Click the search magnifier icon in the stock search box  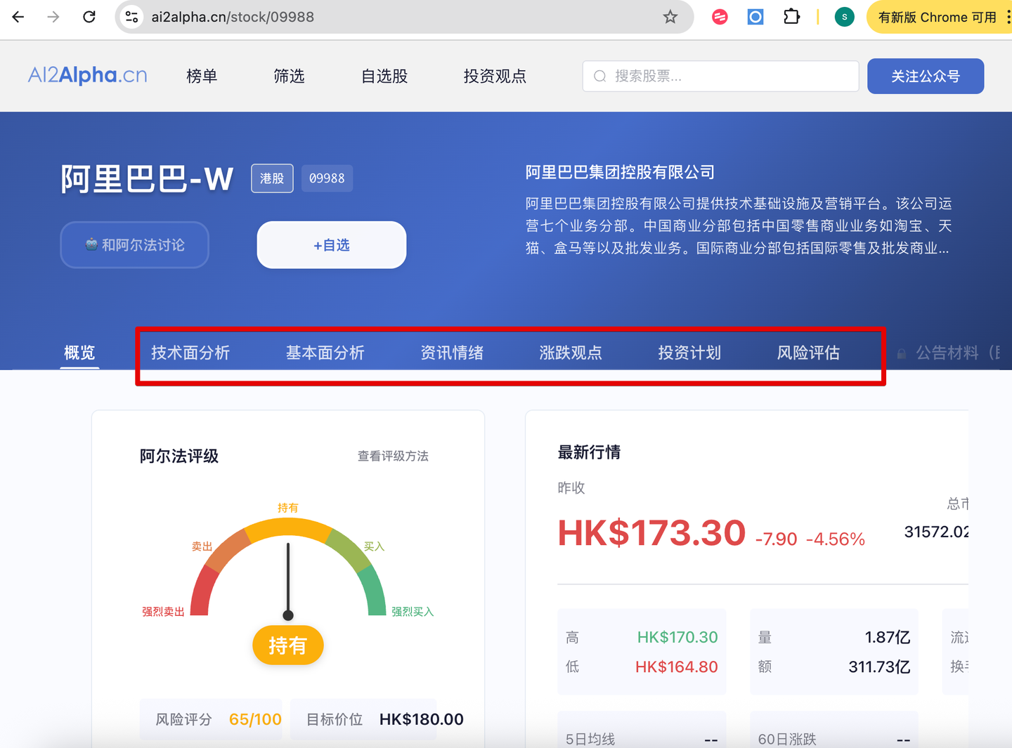point(599,76)
